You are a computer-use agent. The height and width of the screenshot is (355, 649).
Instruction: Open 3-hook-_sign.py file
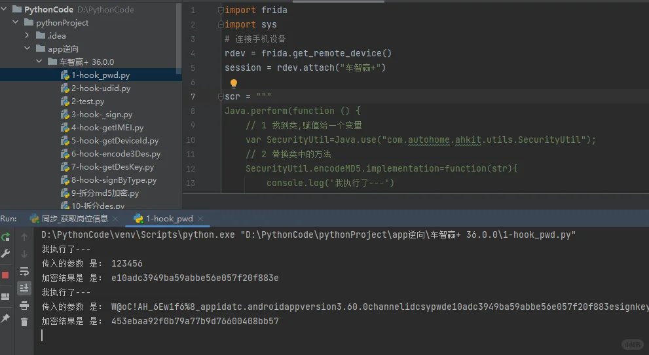coord(102,115)
